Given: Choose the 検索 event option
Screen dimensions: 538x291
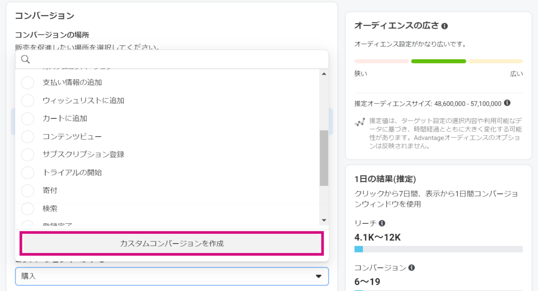Looking at the screenshot, I should click(28, 209).
